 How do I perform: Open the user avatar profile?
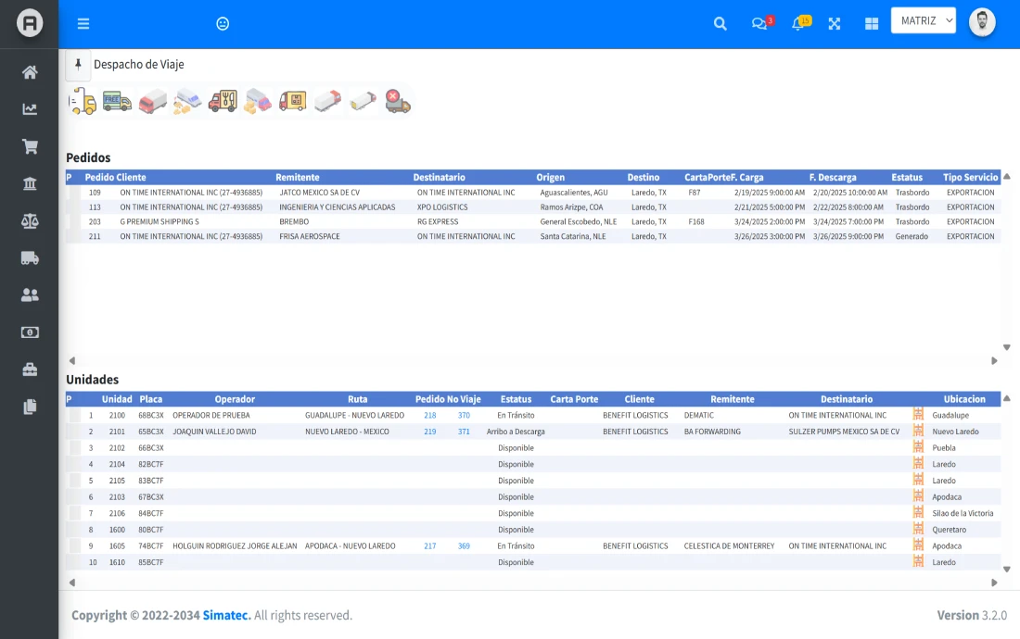click(982, 22)
